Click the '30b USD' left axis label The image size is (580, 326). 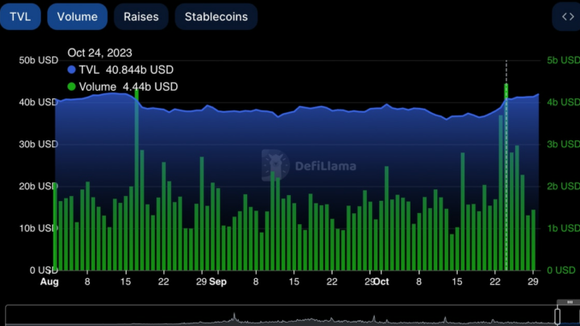(x=38, y=144)
